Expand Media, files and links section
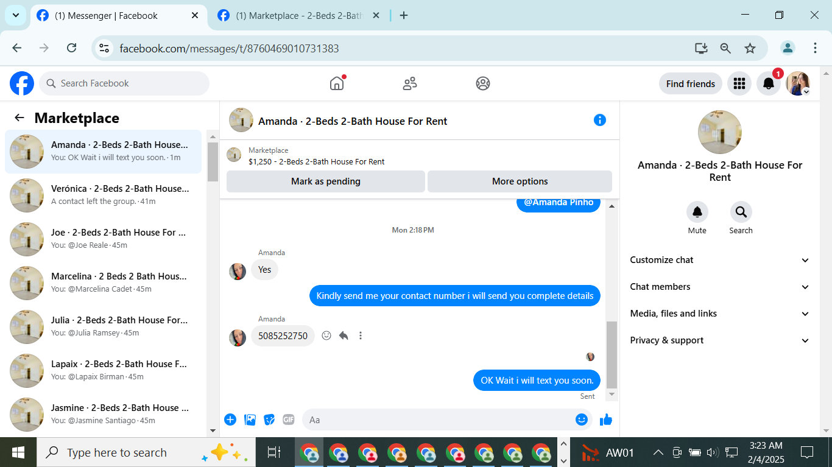The image size is (832, 467). (720, 314)
